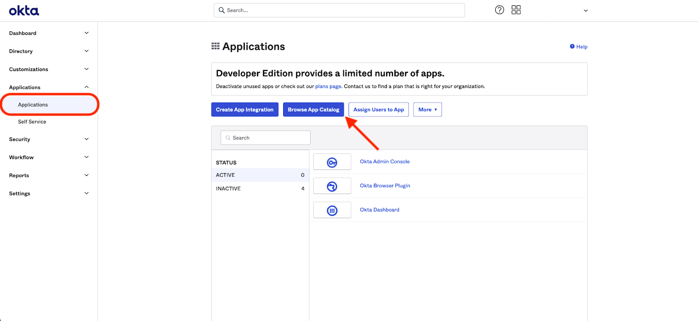Click the Okta Dashboard app icon
The image size is (698, 321).
(332, 210)
